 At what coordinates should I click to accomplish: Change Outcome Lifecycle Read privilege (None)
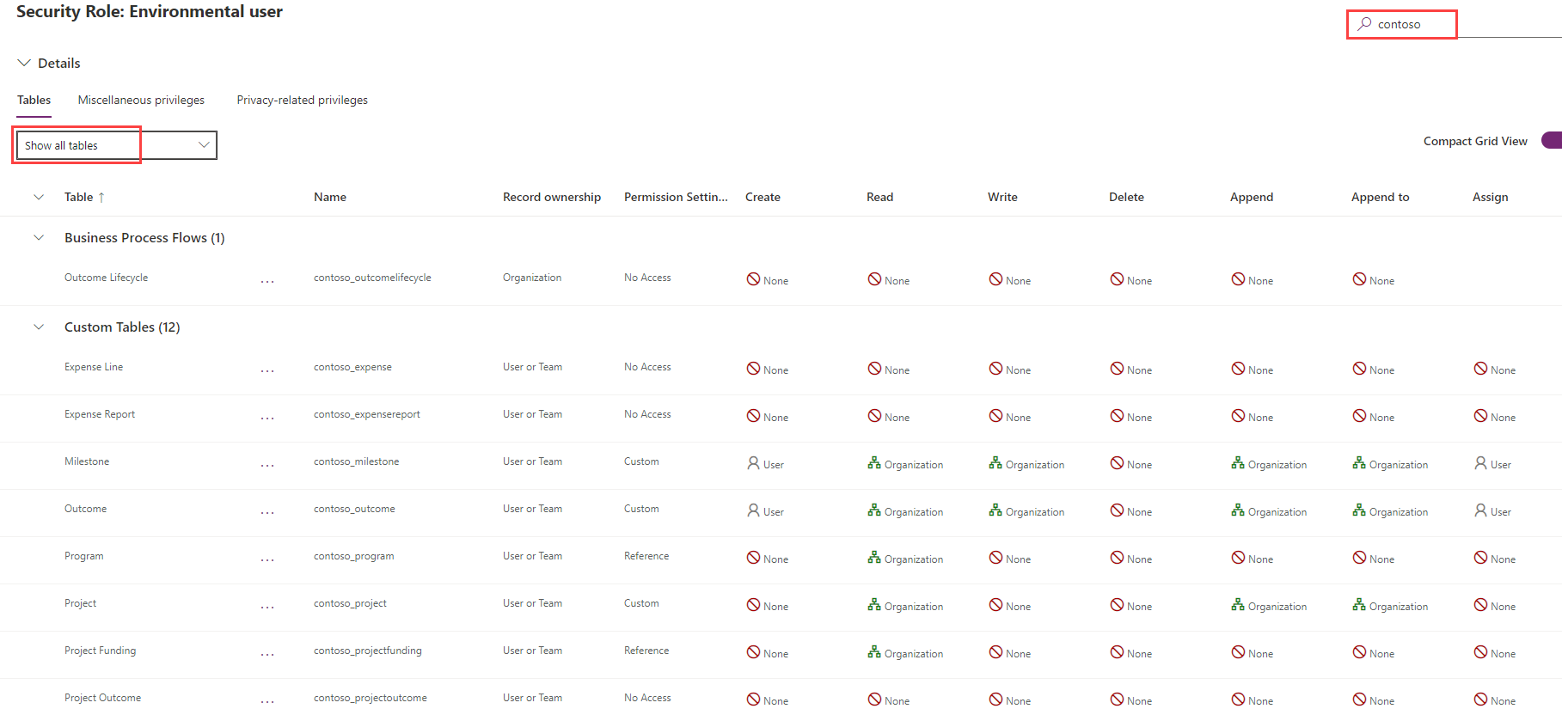click(x=888, y=280)
